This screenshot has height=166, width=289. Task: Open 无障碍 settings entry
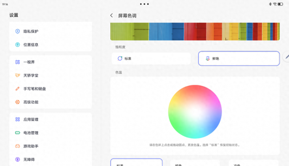pos(51,159)
